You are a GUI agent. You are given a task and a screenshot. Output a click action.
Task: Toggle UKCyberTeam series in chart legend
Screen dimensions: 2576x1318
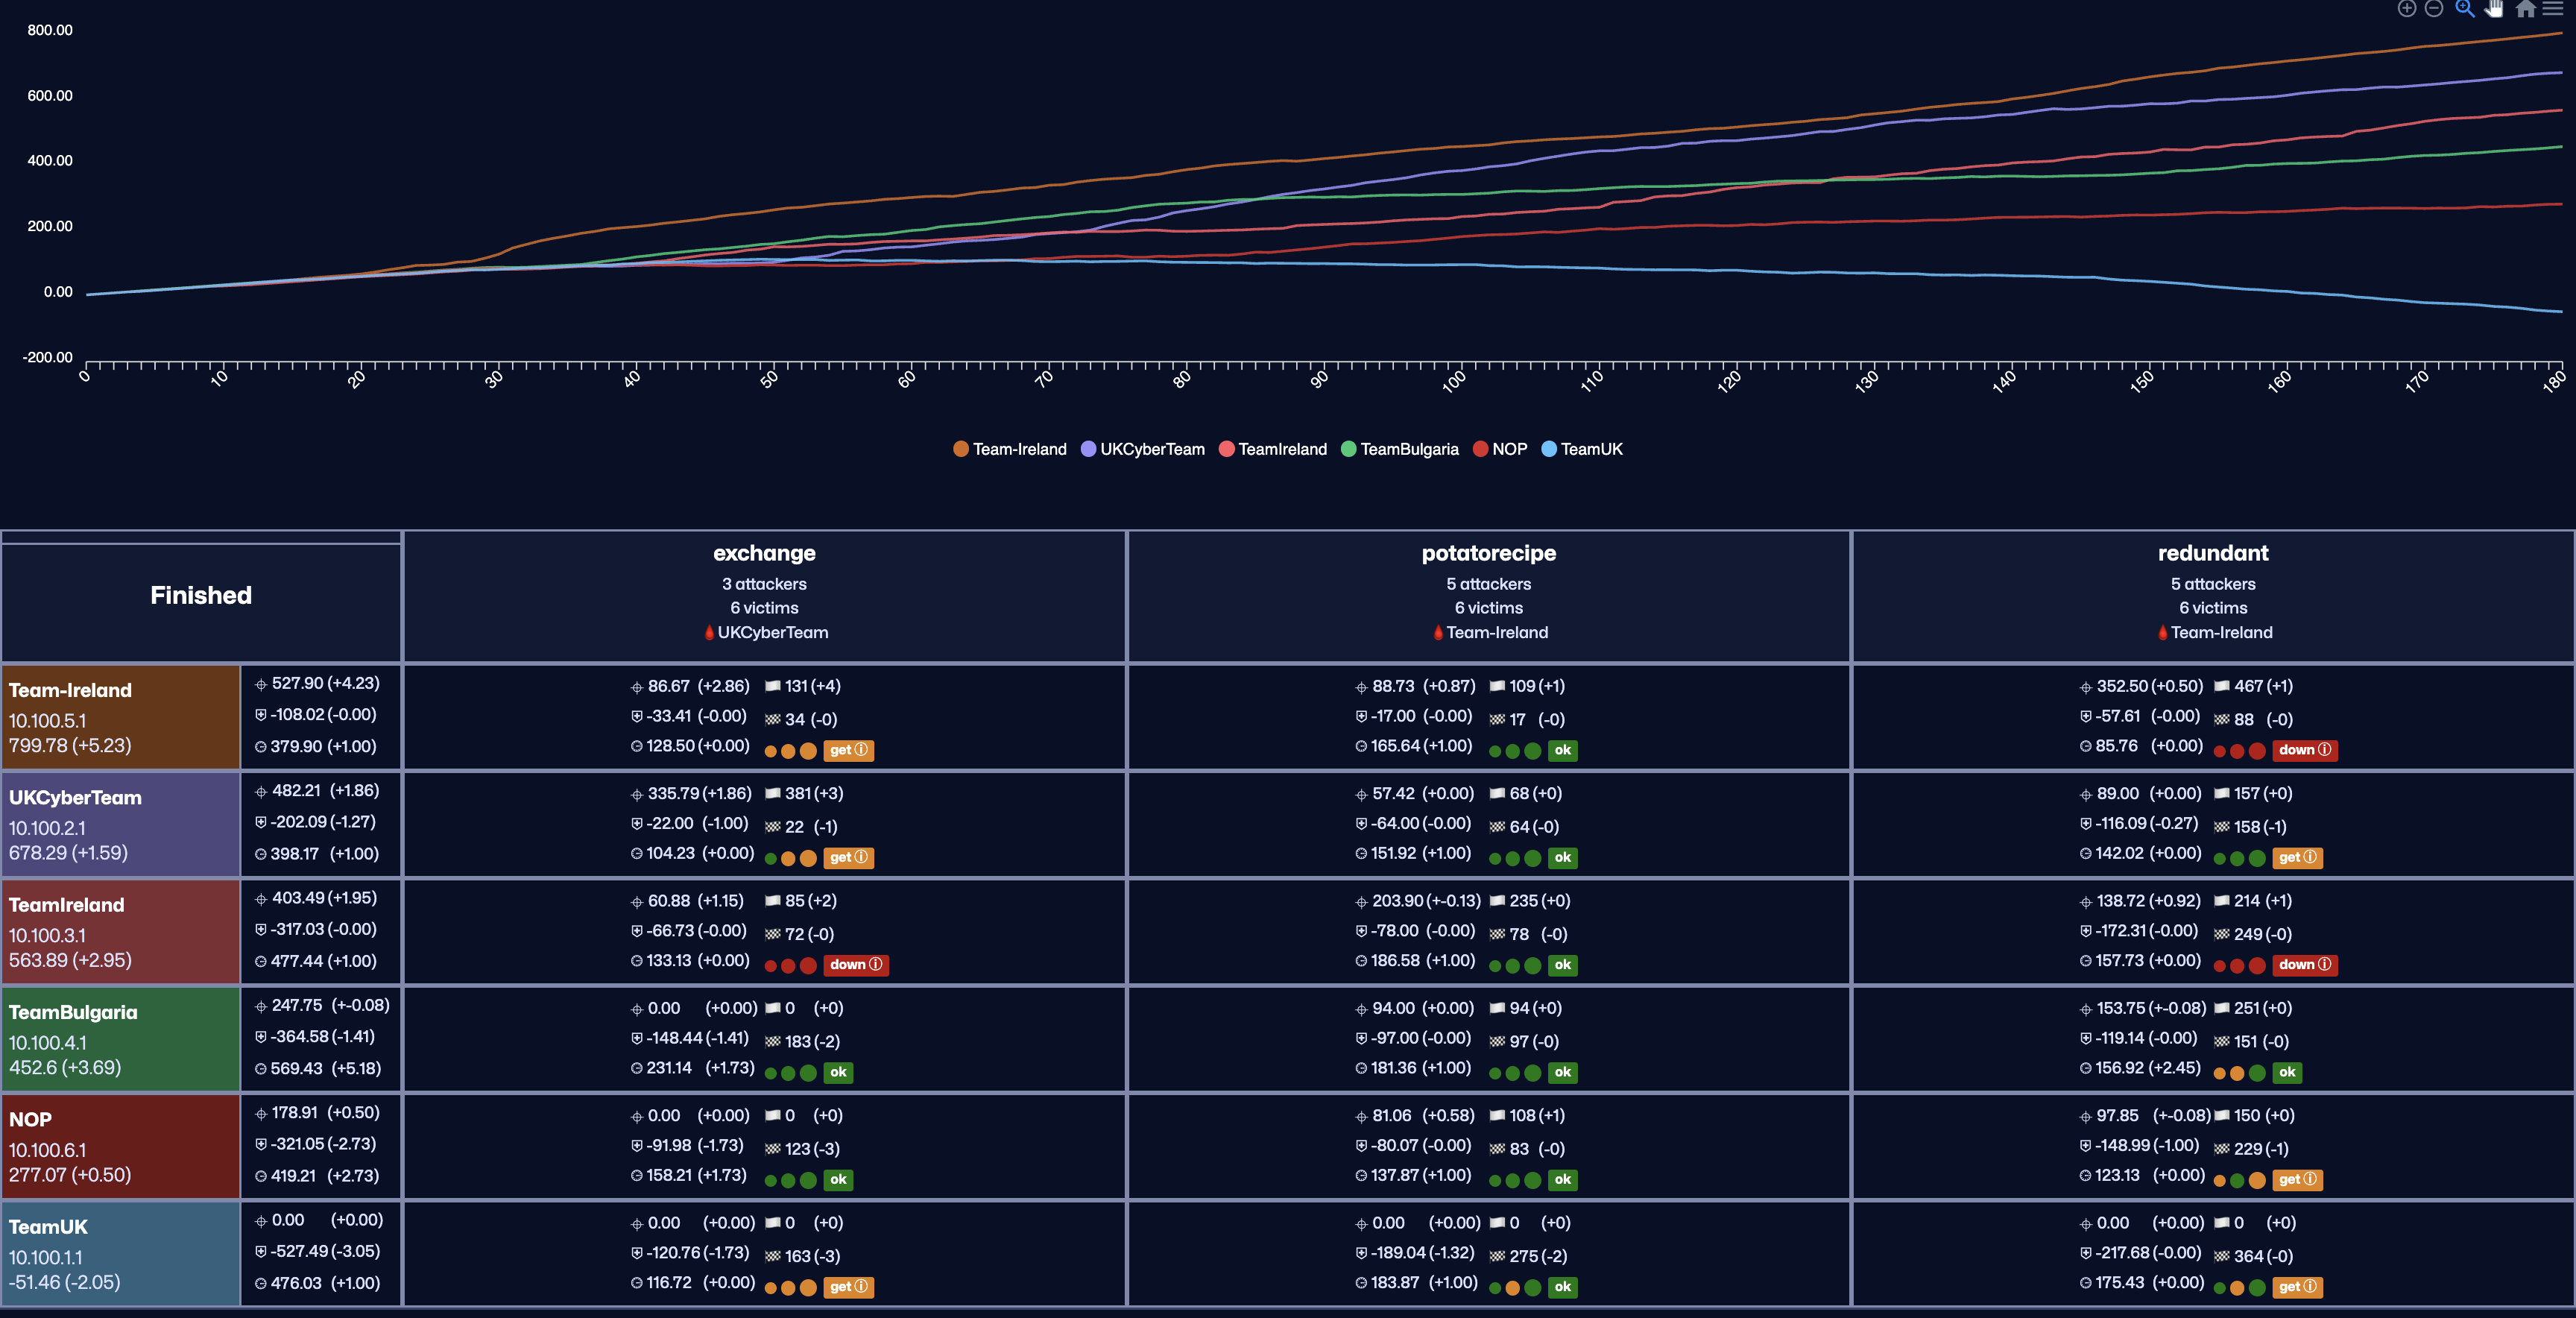1151,449
